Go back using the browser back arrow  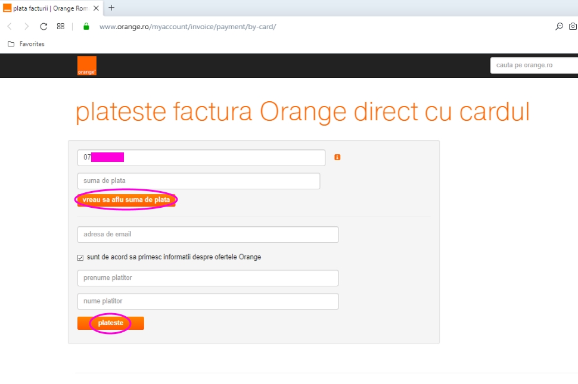[10, 26]
